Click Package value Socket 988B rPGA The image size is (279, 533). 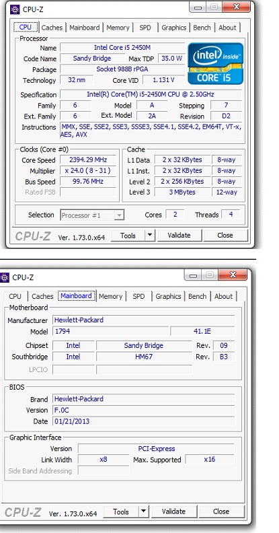pos(122,69)
